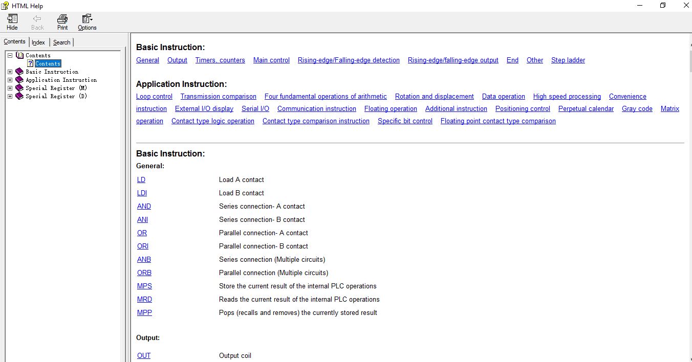The image size is (692, 362).
Task: Select the highlighted Contents tree page
Action: tap(48, 63)
